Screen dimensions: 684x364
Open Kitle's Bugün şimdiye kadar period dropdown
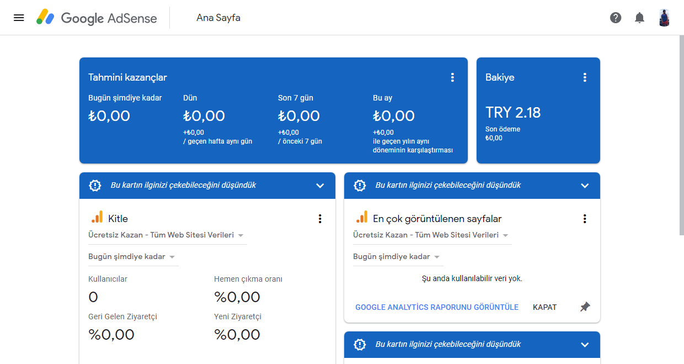[x=133, y=257]
